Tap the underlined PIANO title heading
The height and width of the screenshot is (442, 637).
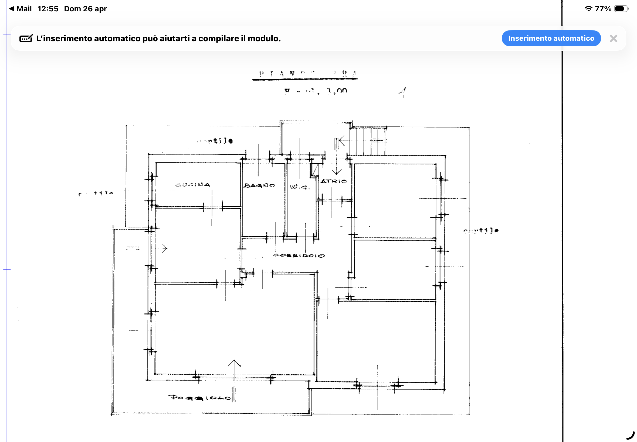[305, 74]
